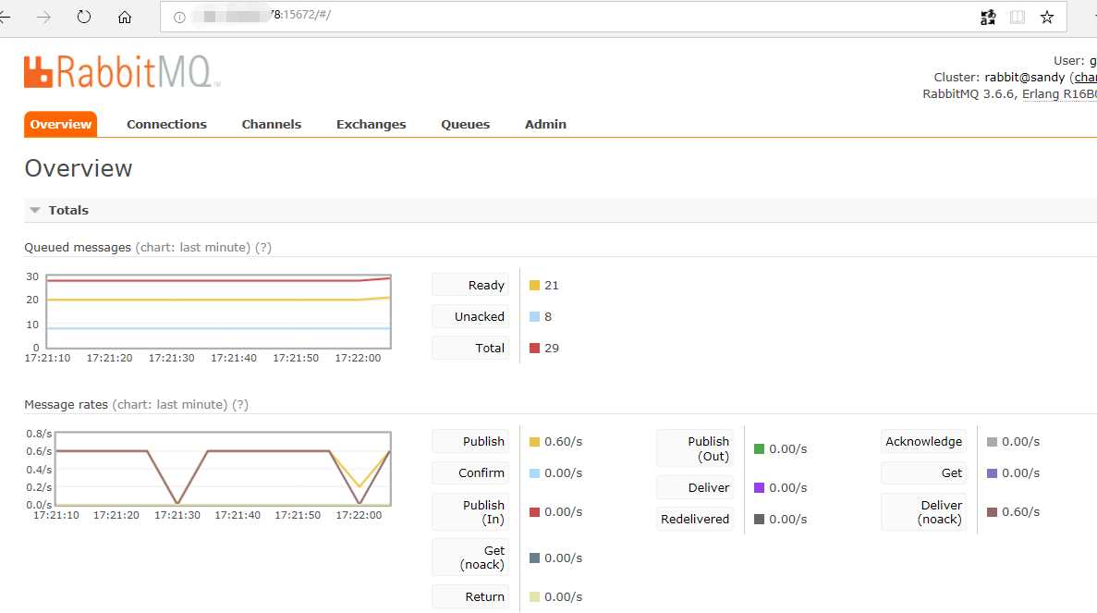Screen dimensions: 1097x613
Task: Click the Deliver (noack) brown swatch
Action: (x=992, y=512)
